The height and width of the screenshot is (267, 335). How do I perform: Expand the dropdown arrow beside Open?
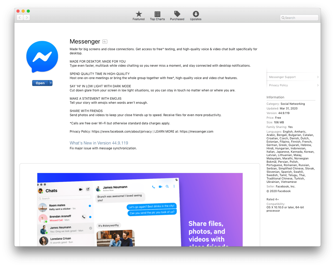[x=51, y=83]
